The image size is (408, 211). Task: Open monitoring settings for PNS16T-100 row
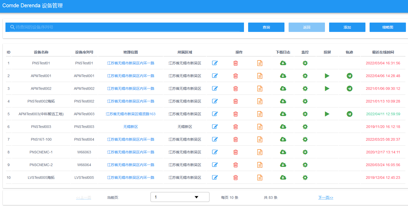(305, 139)
